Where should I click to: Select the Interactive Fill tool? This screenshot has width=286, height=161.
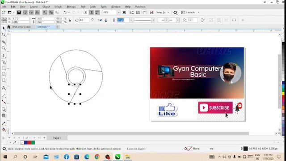click(4, 130)
